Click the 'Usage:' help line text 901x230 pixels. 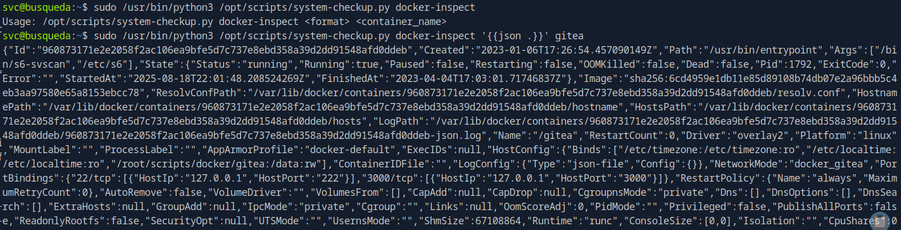pos(224,22)
